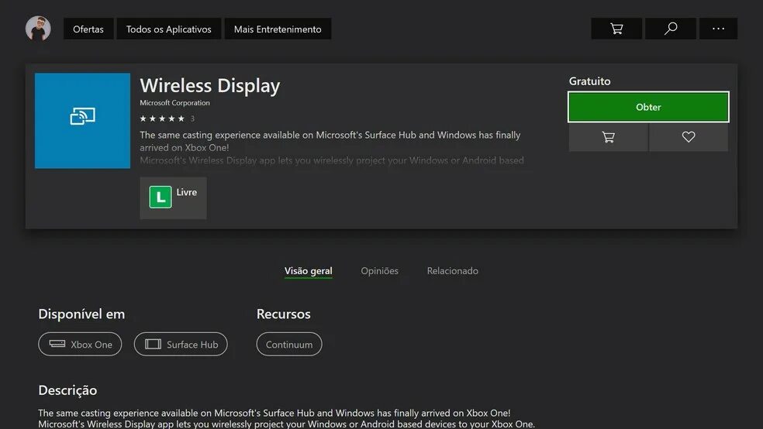Add Wireless Display to cart
The width and height of the screenshot is (763, 429).
coord(608,137)
